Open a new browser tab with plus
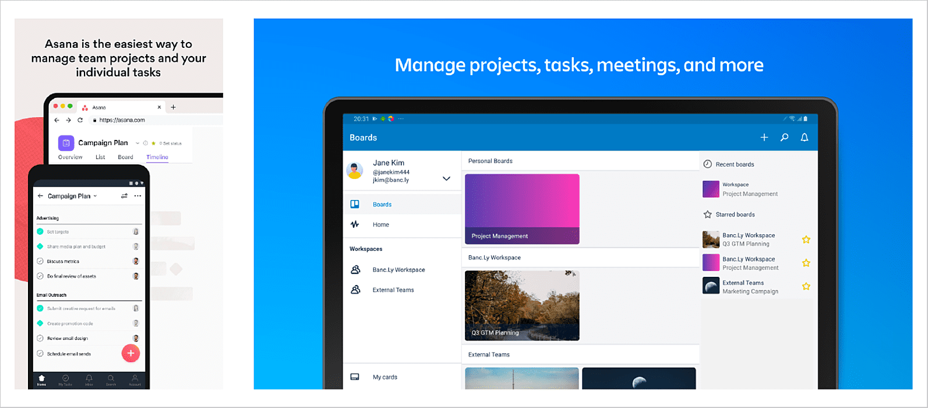928x408 pixels. (173, 107)
